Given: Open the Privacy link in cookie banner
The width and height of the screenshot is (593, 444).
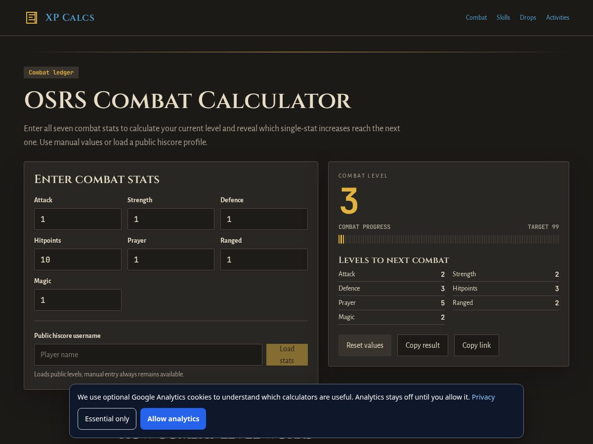Looking at the screenshot, I should tap(483, 397).
